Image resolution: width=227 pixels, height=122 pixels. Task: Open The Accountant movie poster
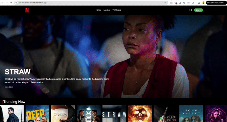pos(89,114)
